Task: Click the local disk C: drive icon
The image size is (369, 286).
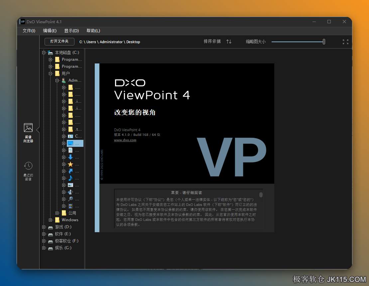Action: pyautogui.click(x=50, y=52)
